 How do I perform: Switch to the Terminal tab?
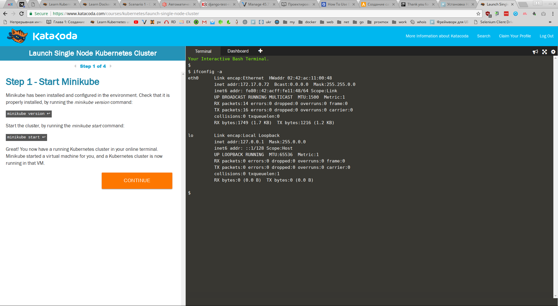point(203,51)
